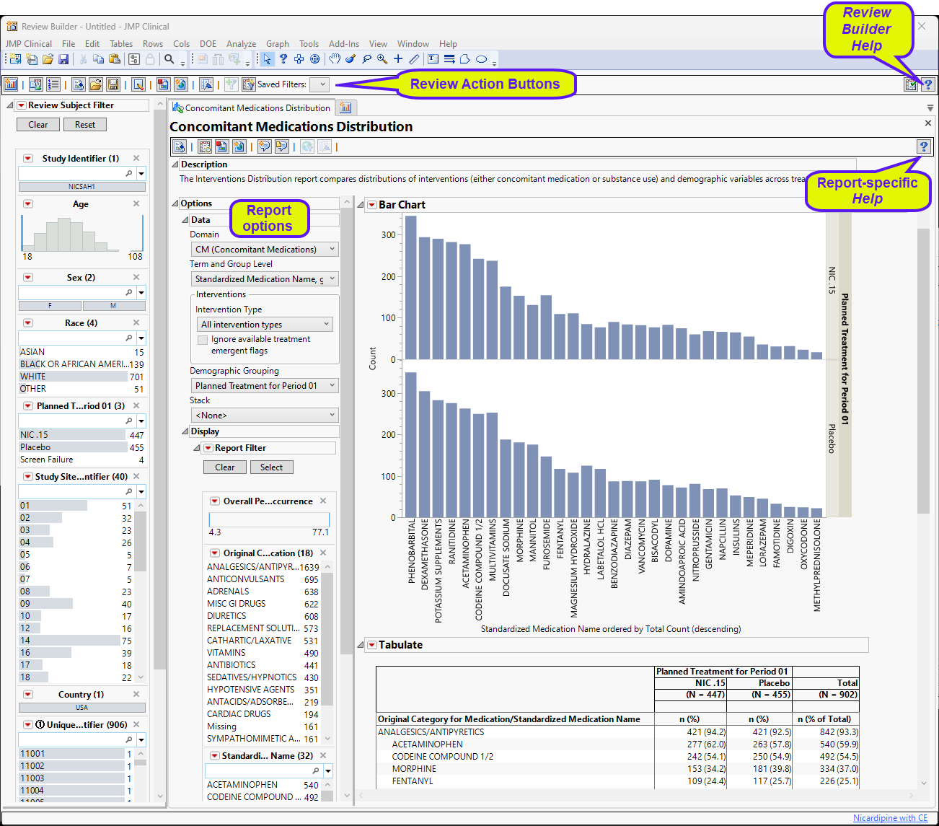Screen dimensions: 939x826
Task: Enable Ignore available treatment emergent flags
Action: tap(203, 340)
